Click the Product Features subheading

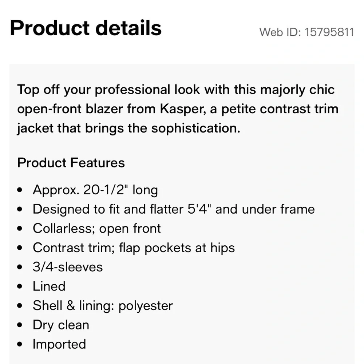point(71,163)
